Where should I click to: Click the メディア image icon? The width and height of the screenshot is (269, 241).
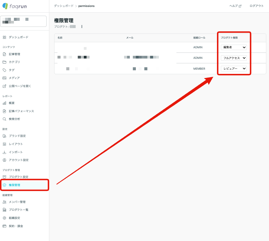(5, 78)
